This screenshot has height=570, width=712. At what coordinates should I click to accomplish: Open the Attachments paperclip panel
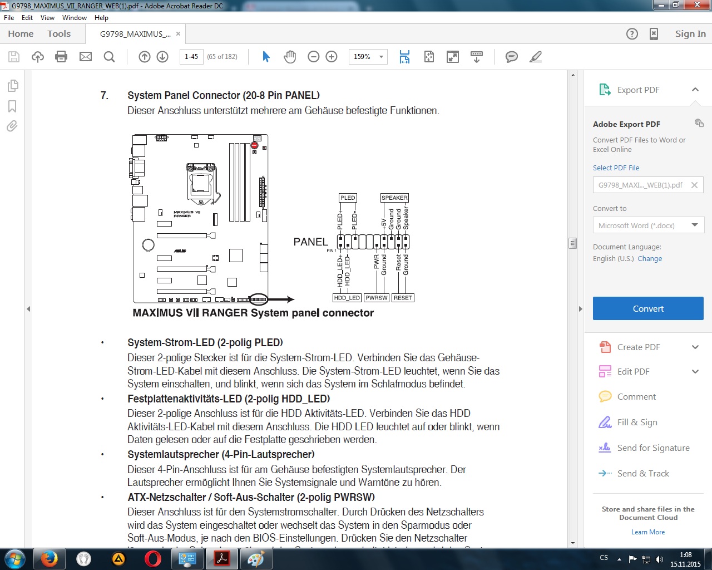click(x=12, y=126)
